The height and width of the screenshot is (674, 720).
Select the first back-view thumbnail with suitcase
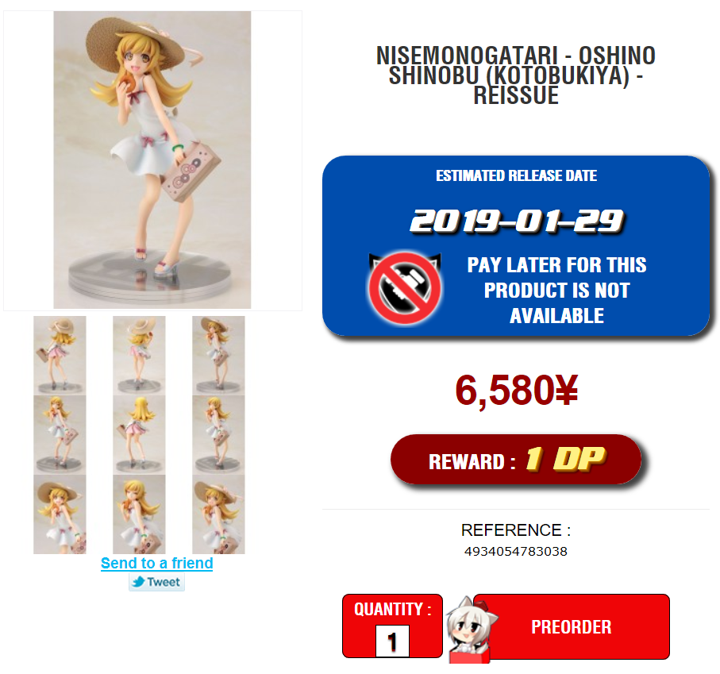60,355
